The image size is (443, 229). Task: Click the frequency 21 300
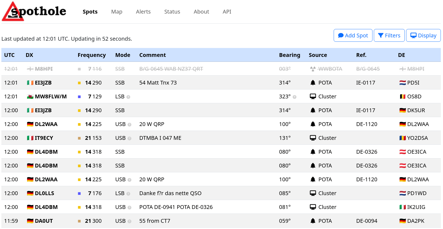[x=93, y=221]
